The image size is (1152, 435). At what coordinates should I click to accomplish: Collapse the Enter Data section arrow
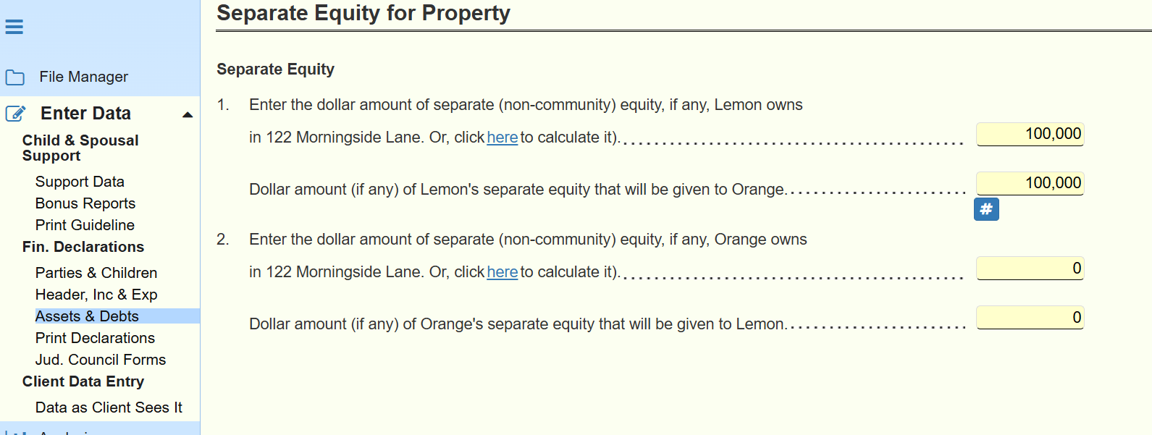(x=188, y=114)
